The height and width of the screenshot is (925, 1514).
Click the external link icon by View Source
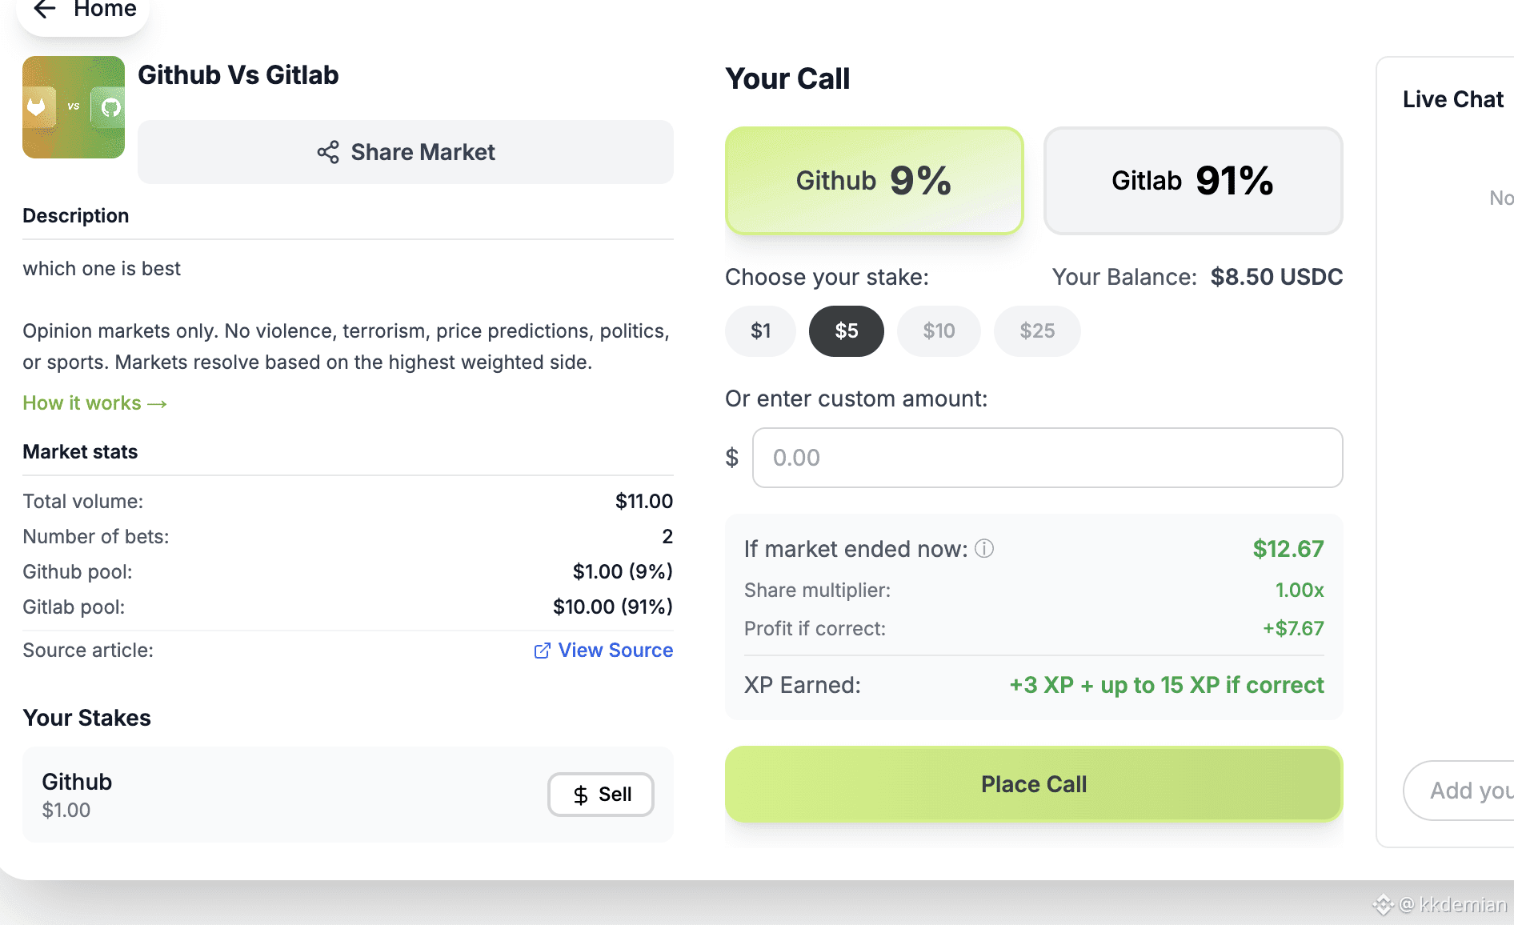click(x=542, y=651)
